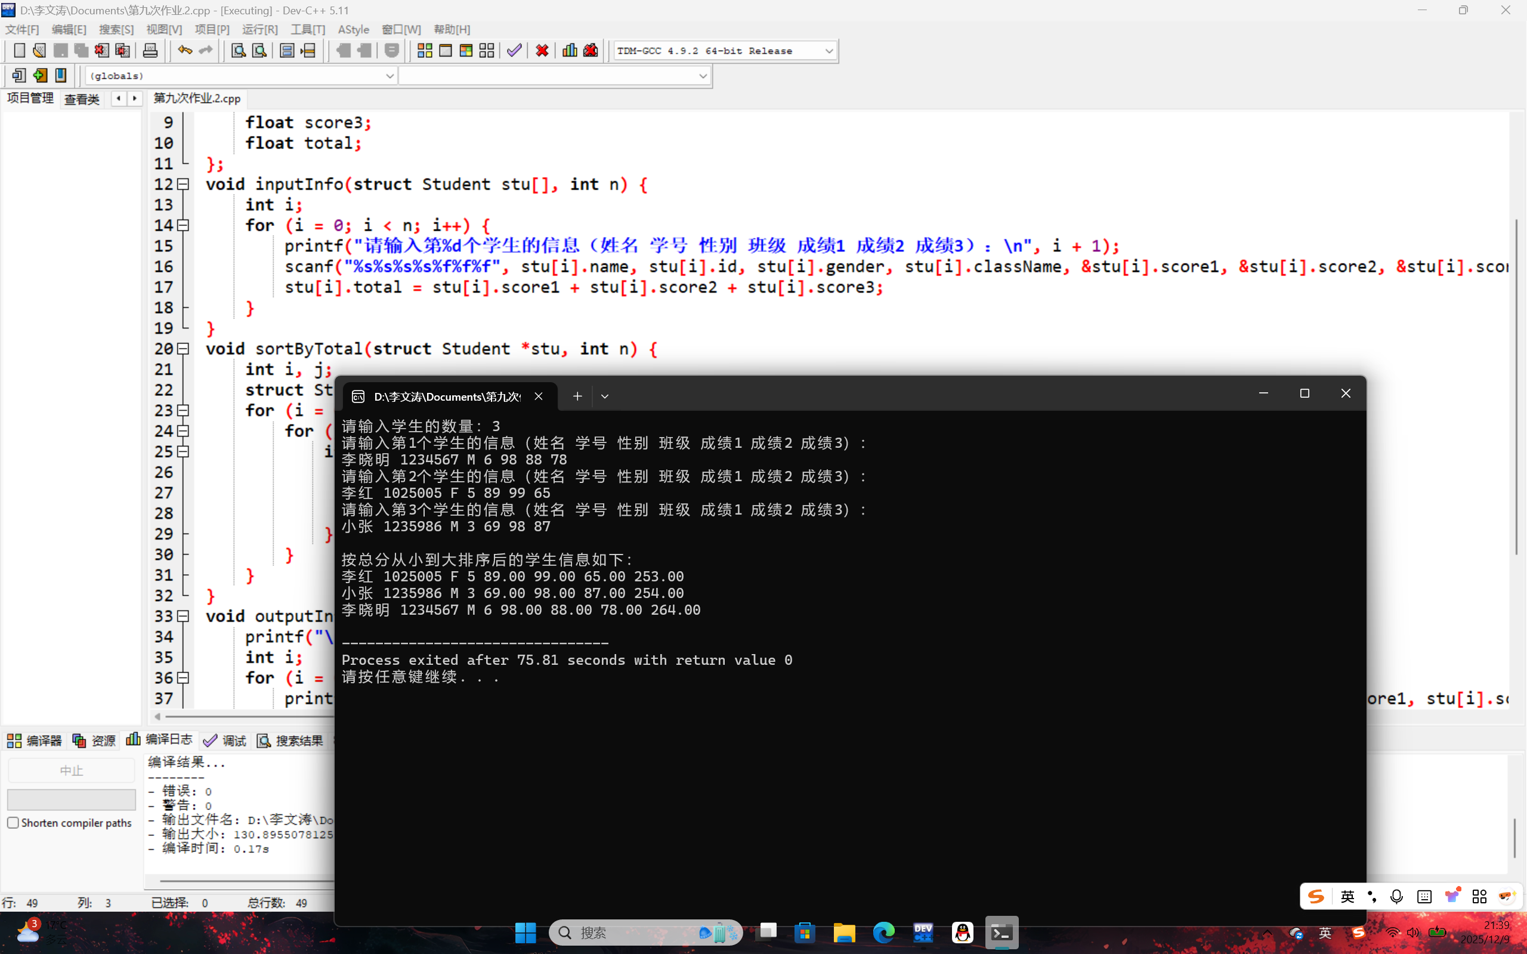The image size is (1527, 954).
Task: Switch to the 查看类 tab
Action: (x=82, y=99)
